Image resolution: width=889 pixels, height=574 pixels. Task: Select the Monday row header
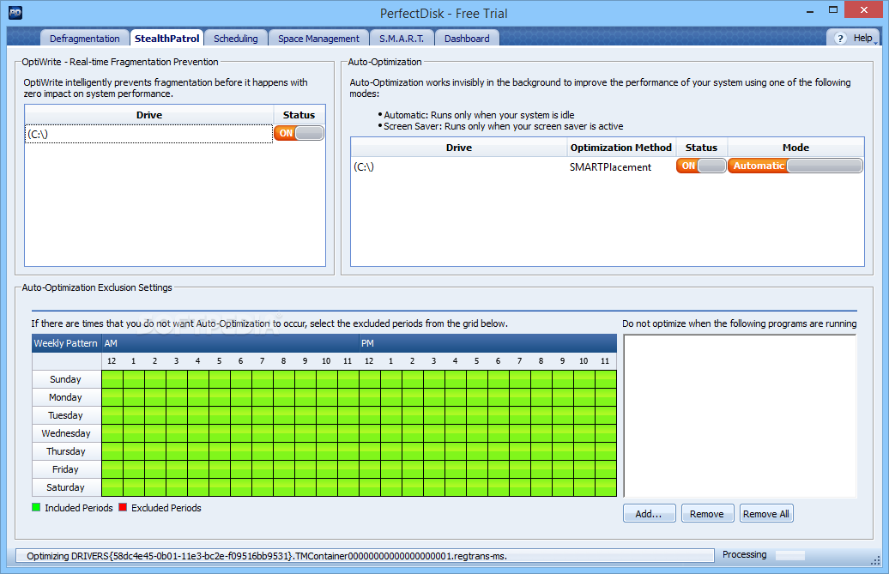tap(66, 397)
